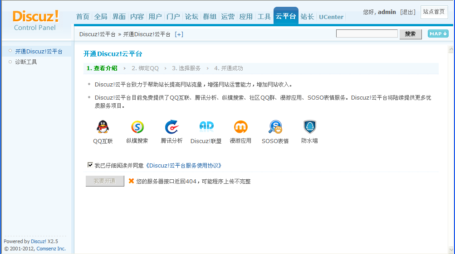Click the red X error icon
This screenshot has width=455, height=254.
pos(131,181)
